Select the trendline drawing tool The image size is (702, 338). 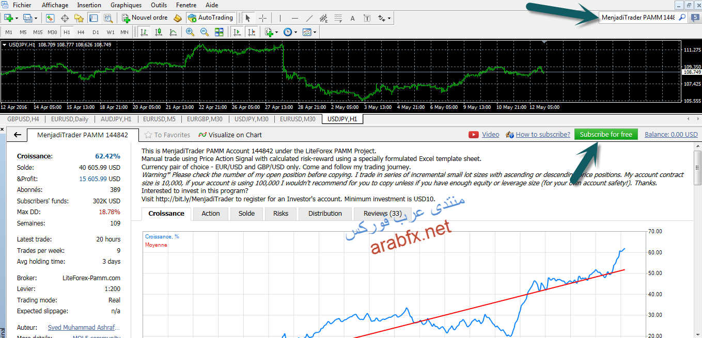pyautogui.click(x=309, y=18)
